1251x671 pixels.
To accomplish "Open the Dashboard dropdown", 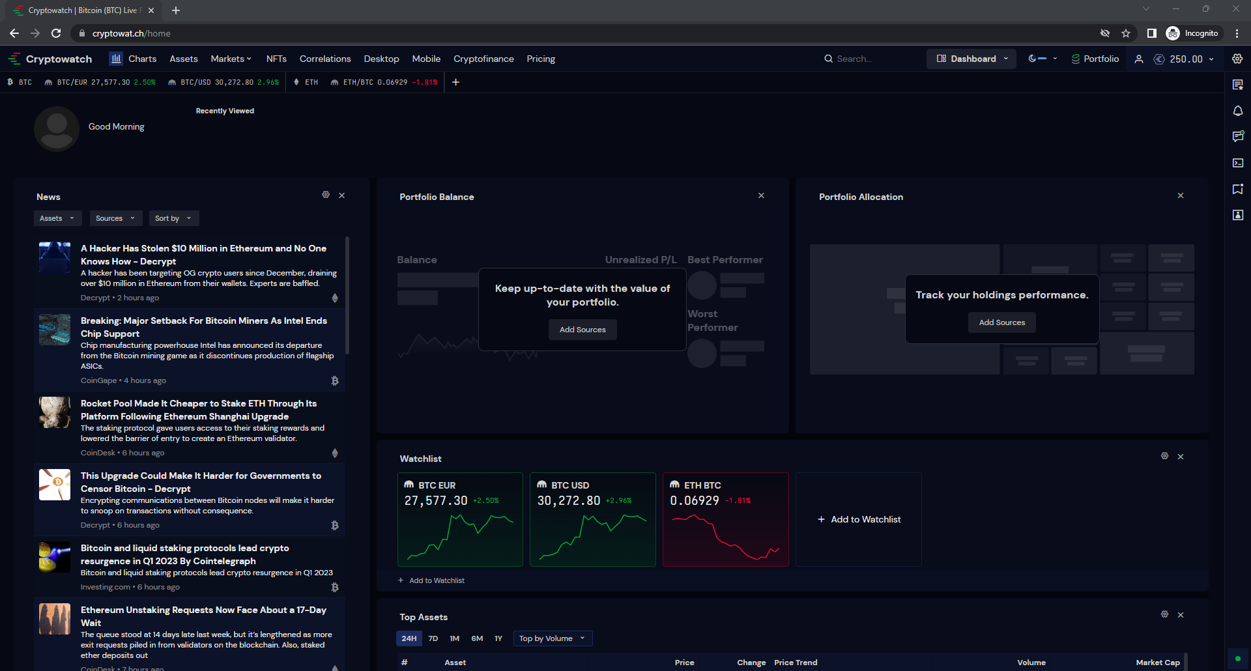I will pos(971,59).
